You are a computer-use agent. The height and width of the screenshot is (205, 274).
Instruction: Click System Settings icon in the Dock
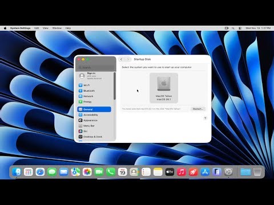(228, 172)
